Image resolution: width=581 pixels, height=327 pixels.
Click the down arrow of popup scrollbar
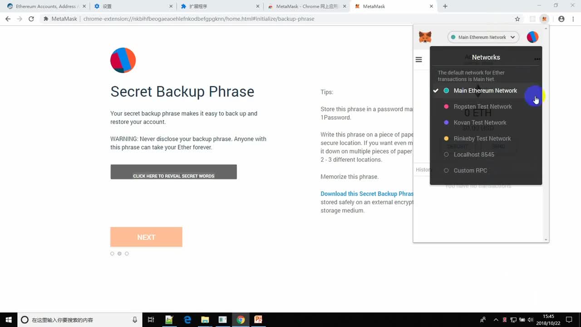[x=546, y=239]
